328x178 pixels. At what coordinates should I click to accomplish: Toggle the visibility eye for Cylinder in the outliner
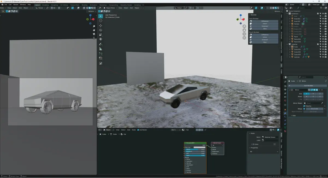click(323, 57)
